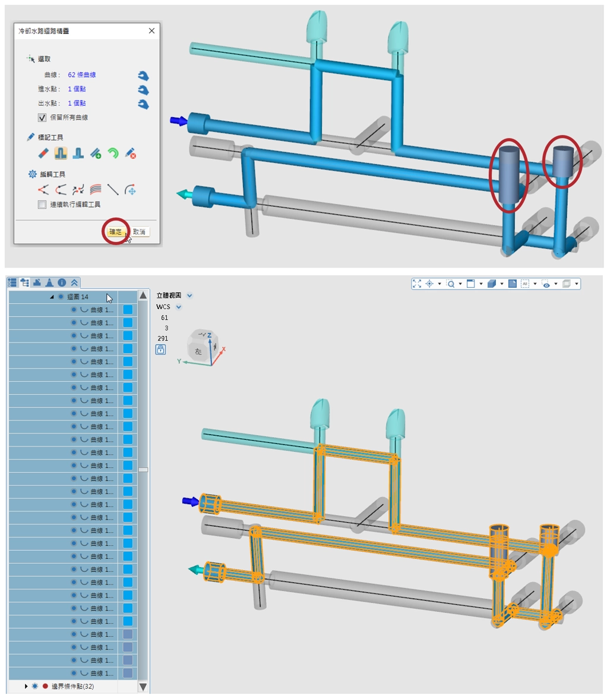
Task: Uncheck the 保留所有曲線 checkbox
Action: click(x=42, y=117)
